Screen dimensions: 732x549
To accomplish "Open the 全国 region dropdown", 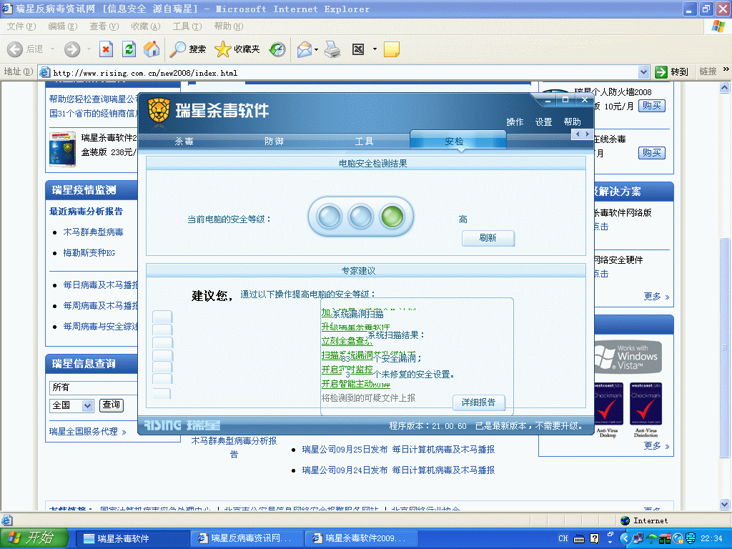I will coord(87,406).
